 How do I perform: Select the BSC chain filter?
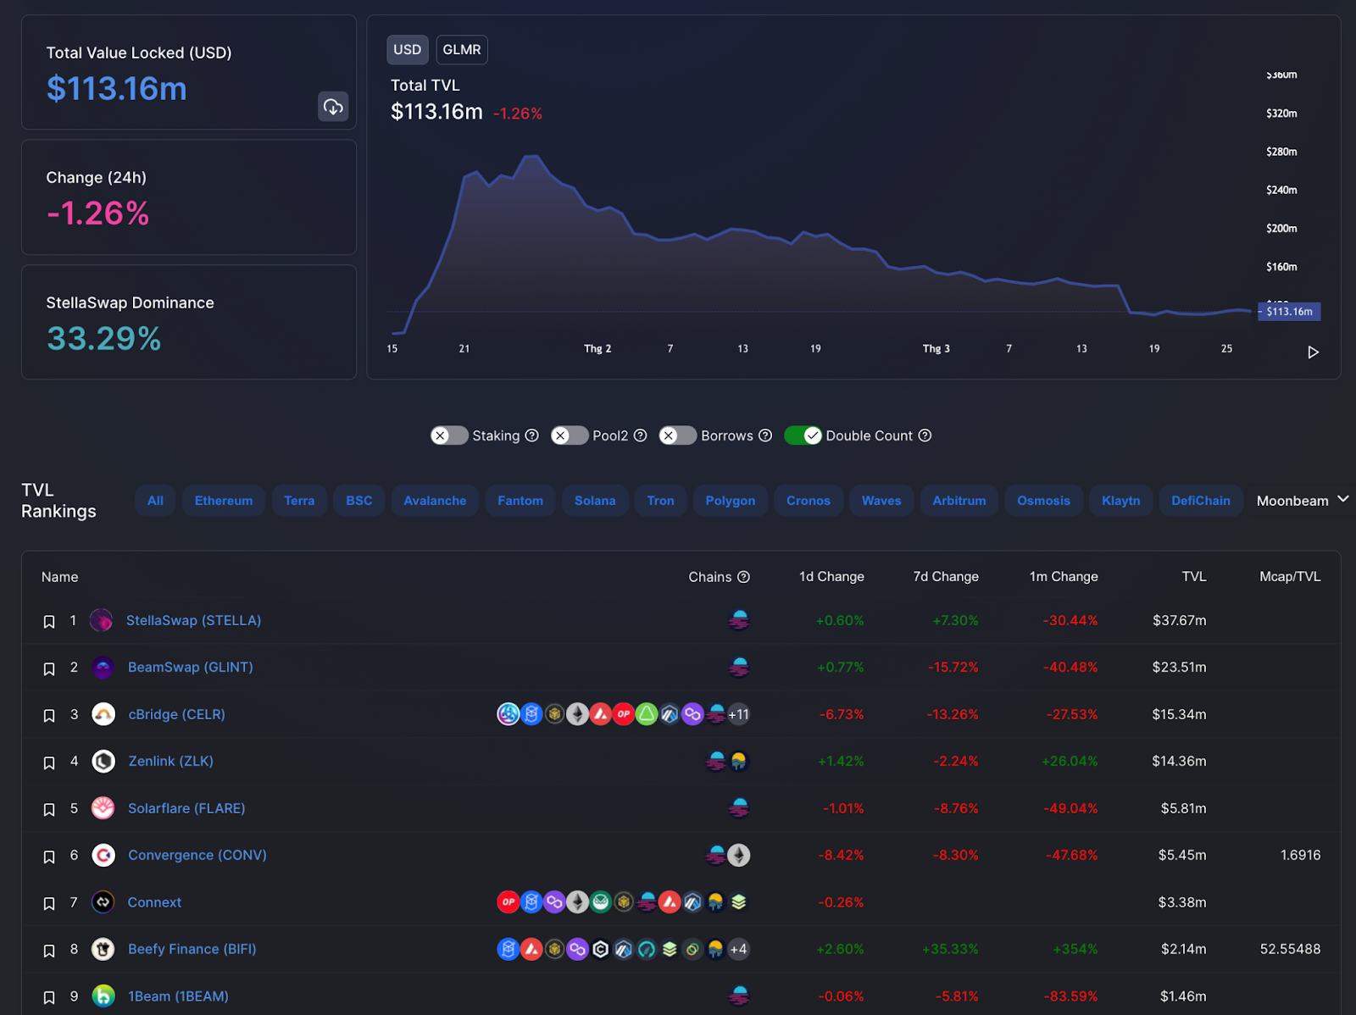(x=359, y=501)
